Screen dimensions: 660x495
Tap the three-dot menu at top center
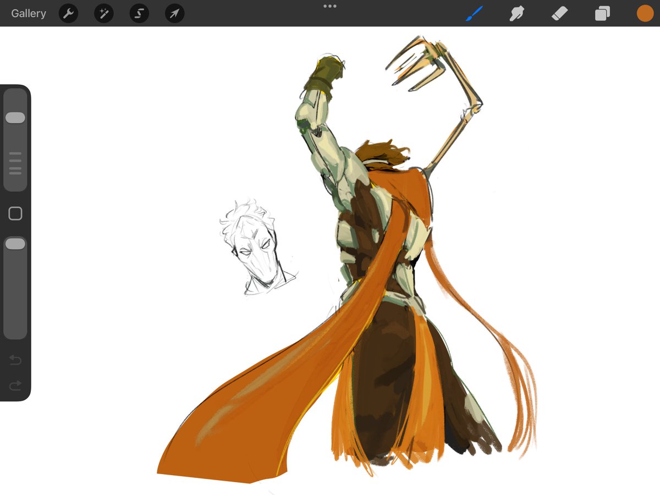[330, 6]
